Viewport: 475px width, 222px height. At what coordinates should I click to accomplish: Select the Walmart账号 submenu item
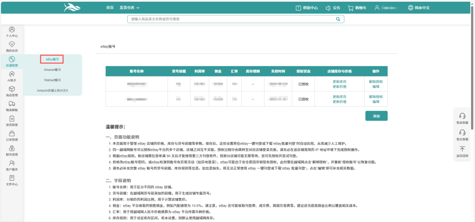tap(52, 80)
